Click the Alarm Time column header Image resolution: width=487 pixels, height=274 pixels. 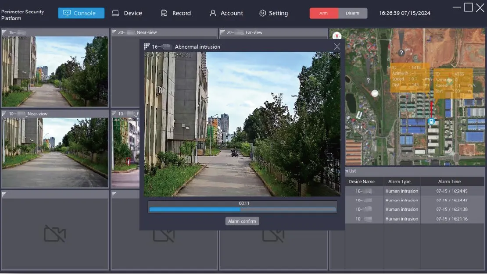pos(449,181)
